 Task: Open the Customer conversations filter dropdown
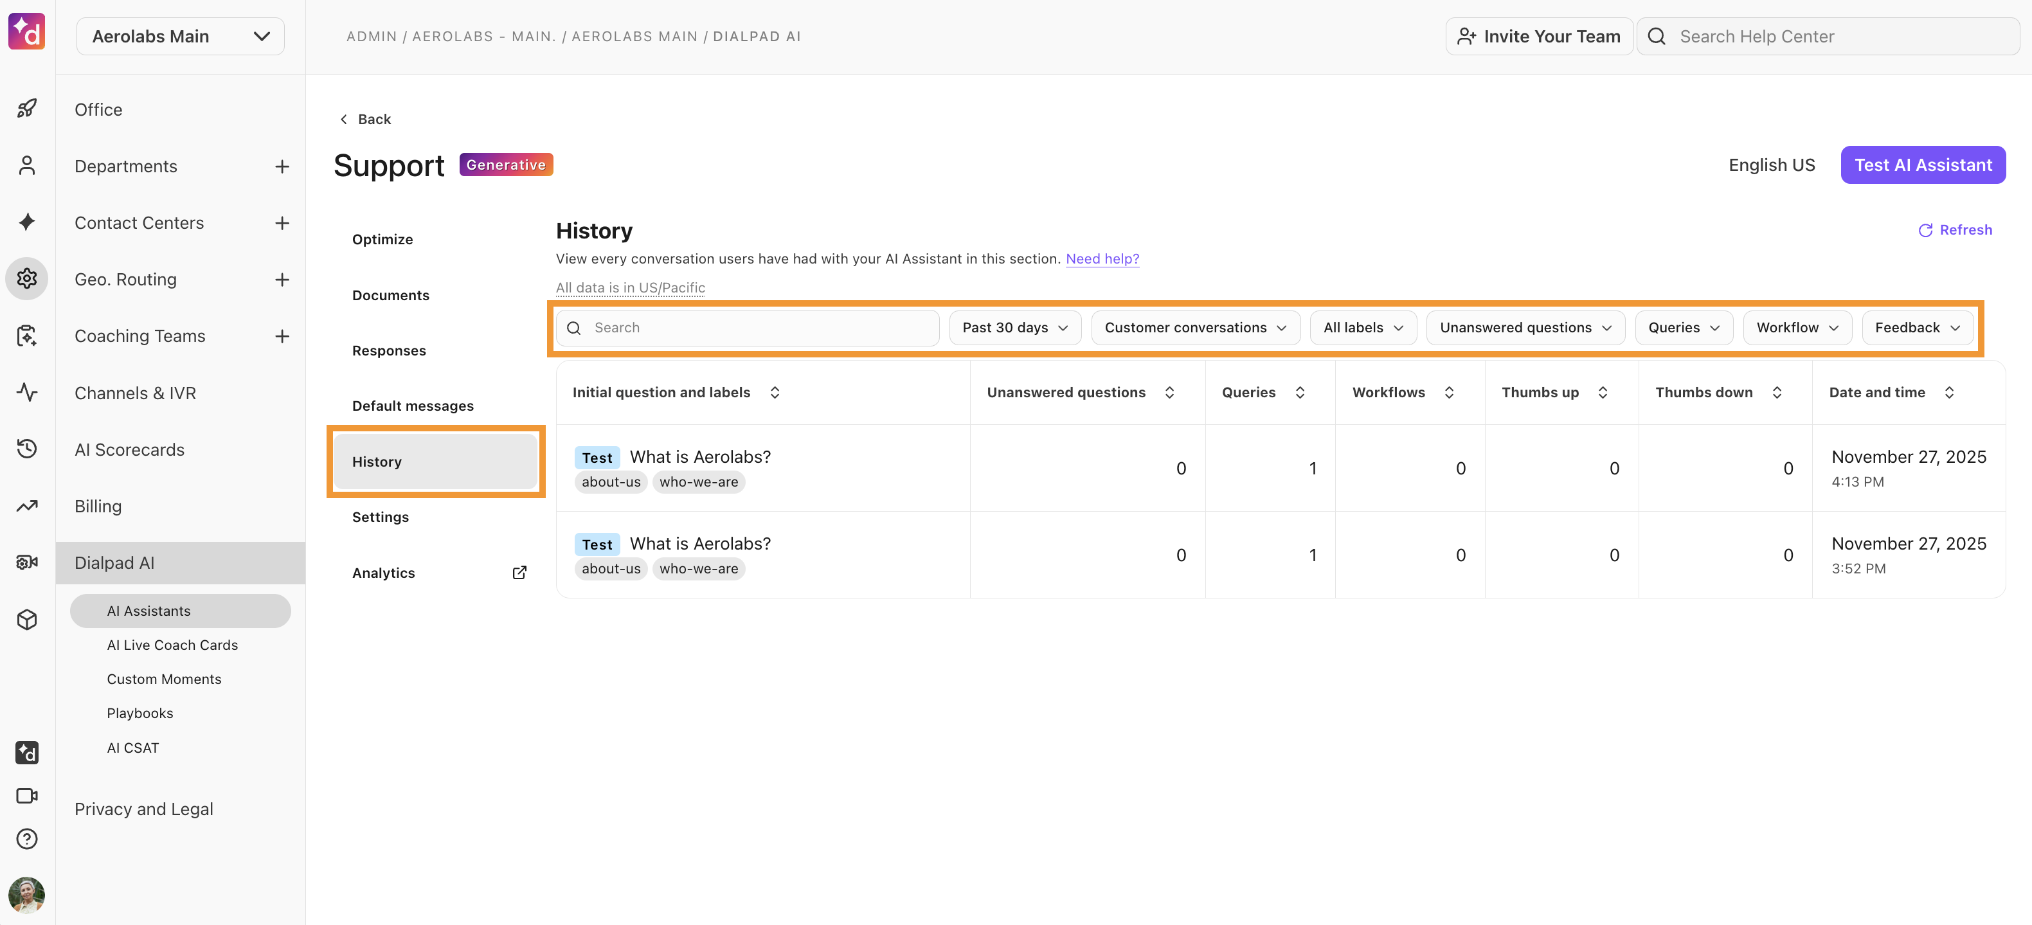1196,328
